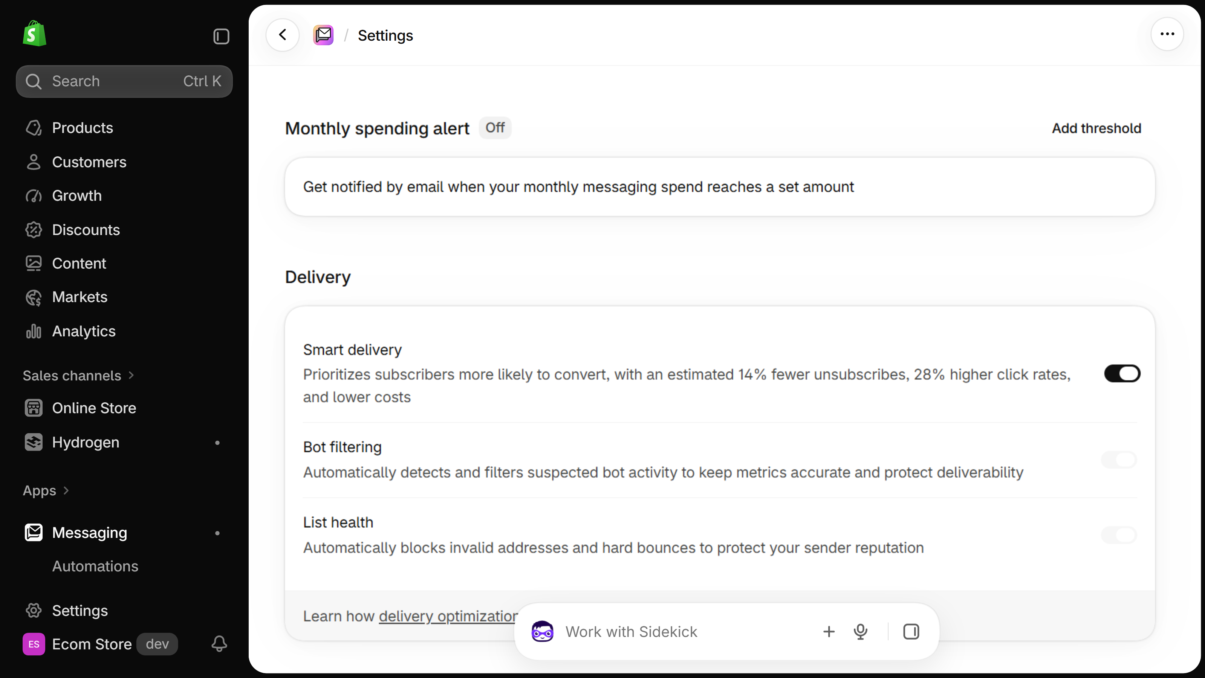Open notifications bell icon

click(x=219, y=644)
